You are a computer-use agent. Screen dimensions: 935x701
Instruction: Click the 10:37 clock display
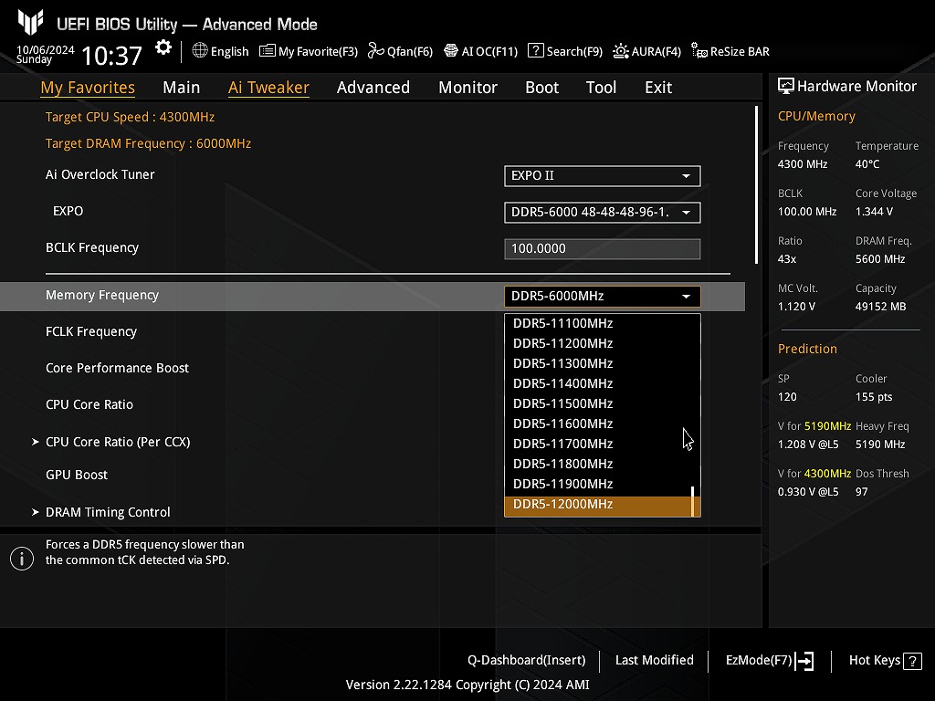click(111, 56)
